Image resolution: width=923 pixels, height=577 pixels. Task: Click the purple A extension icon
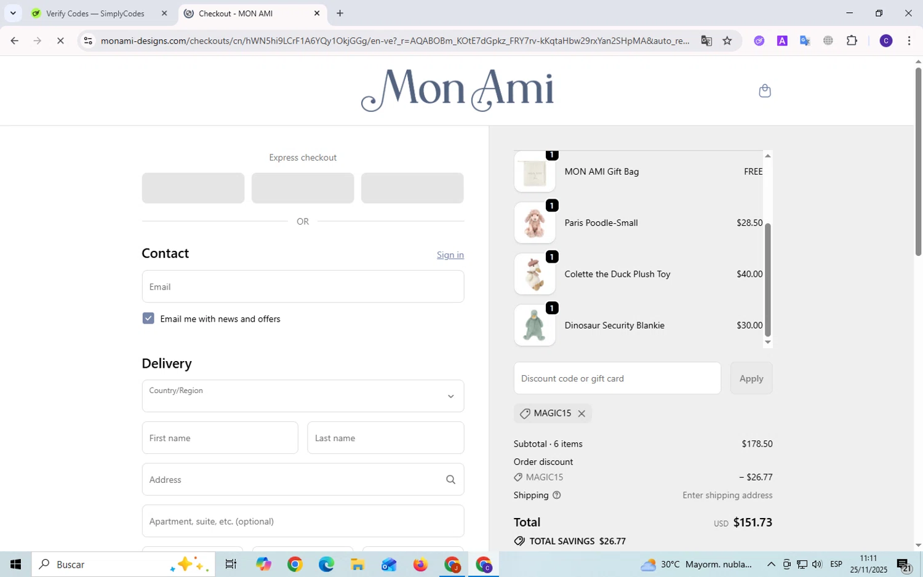pos(782,41)
